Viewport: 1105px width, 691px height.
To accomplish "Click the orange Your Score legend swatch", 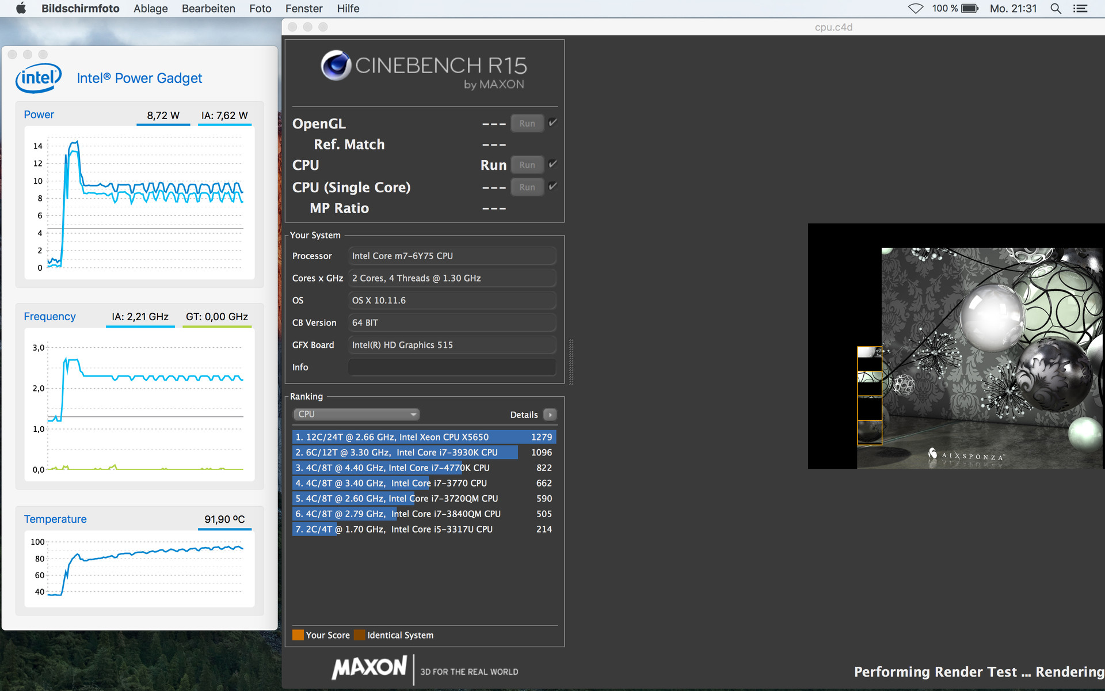I will pyautogui.click(x=298, y=635).
